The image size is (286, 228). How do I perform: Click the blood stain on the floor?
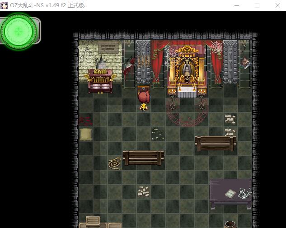point(85,121)
